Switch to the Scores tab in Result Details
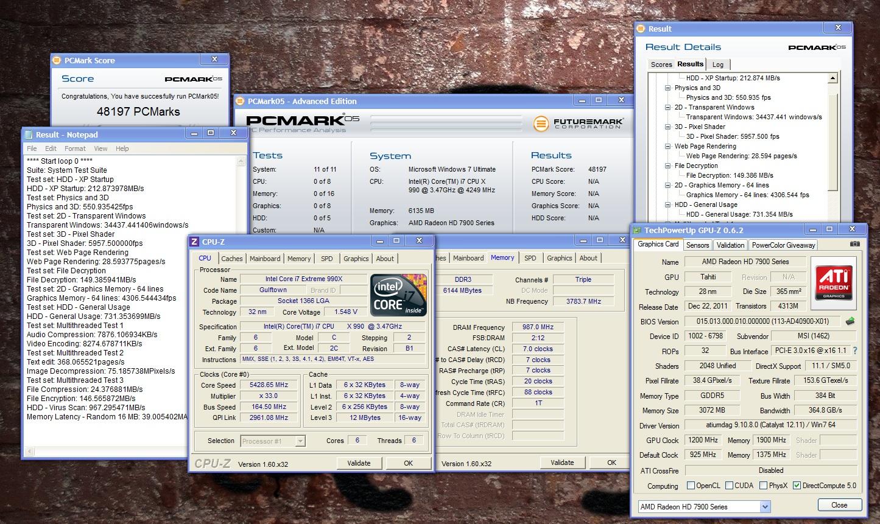This screenshot has height=524, width=880. [x=661, y=65]
